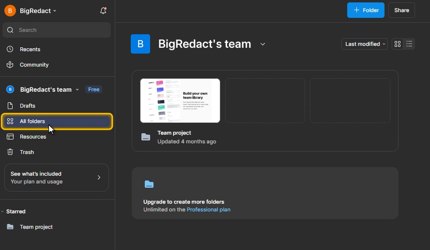The width and height of the screenshot is (430, 250).
Task: Open the Build your own team library thumbnail
Action: [x=180, y=100]
